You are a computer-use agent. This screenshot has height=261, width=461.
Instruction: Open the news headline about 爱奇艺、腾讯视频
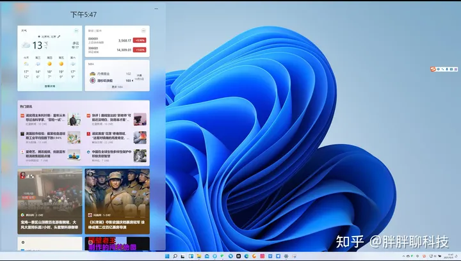tap(45, 154)
